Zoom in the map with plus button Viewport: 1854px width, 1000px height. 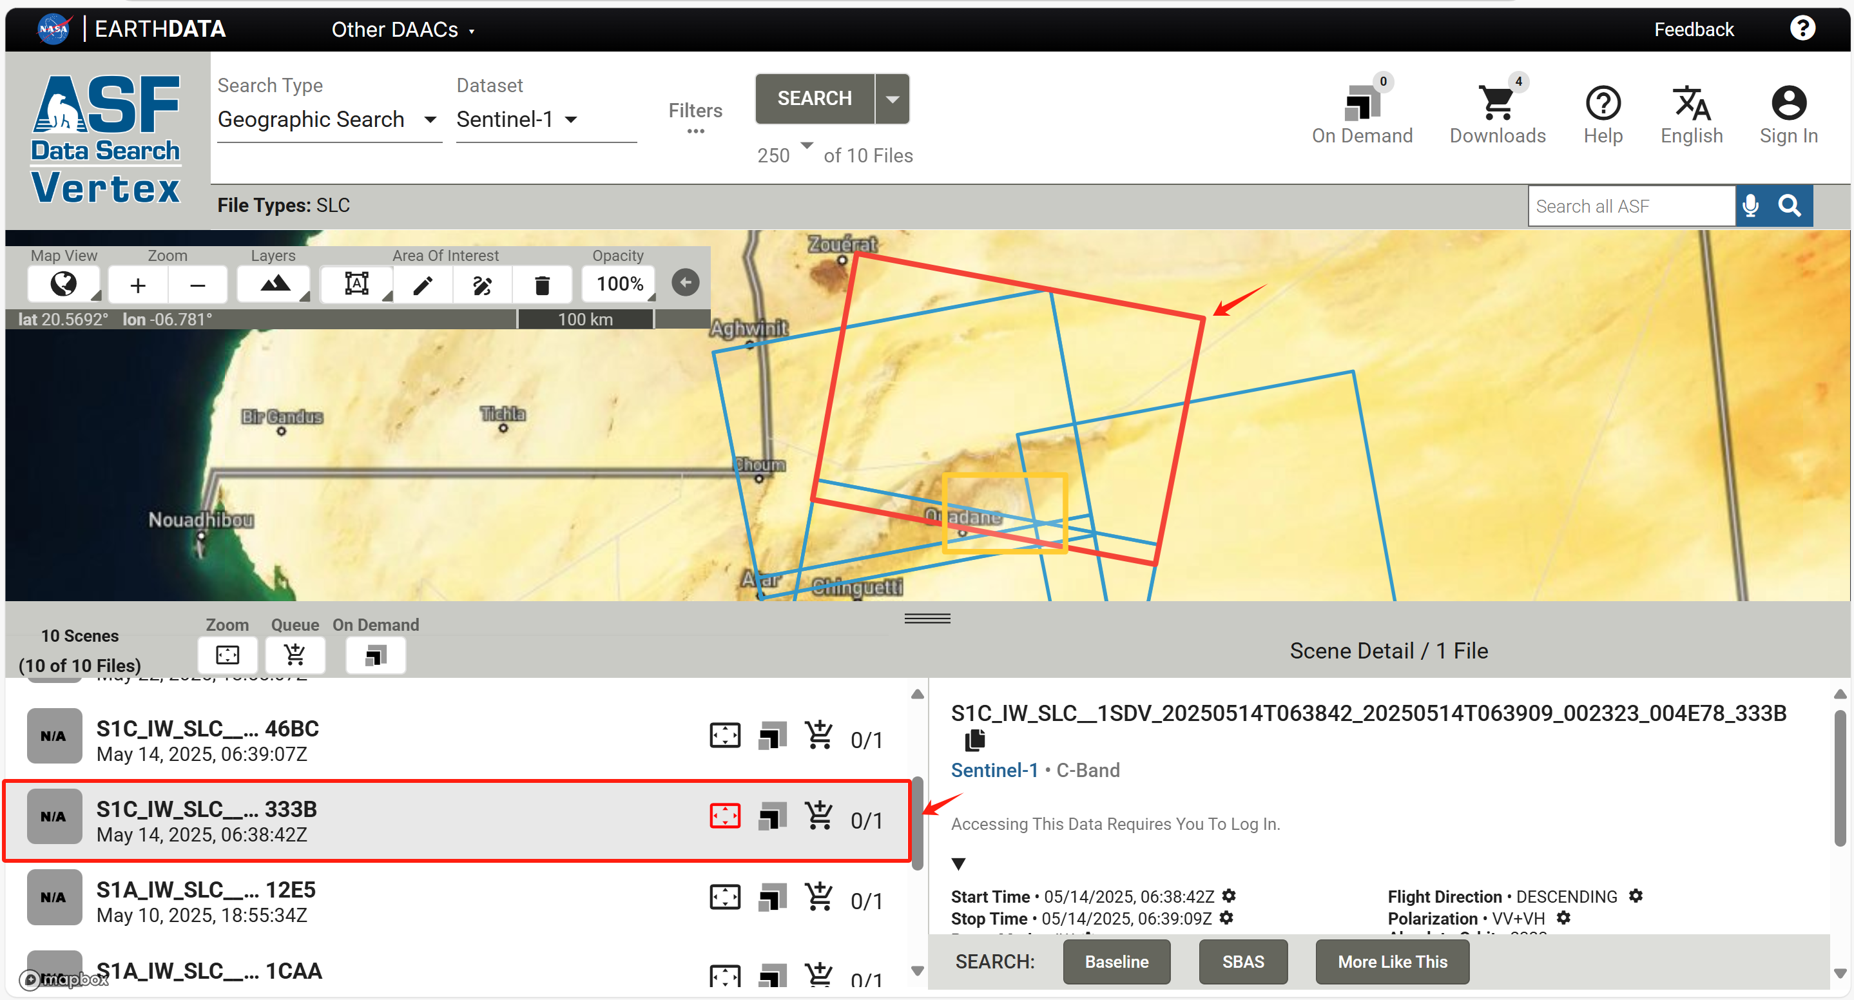pos(138,285)
